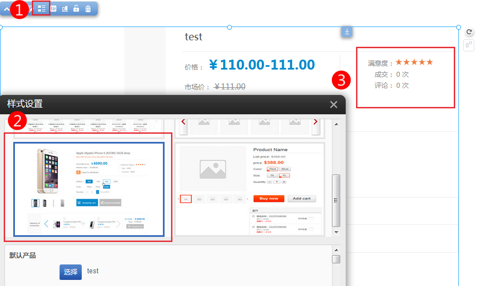The width and height of the screenshot is (481, 286).
Task: Click the right red carousel arrow in template
Action: (315, 122)
